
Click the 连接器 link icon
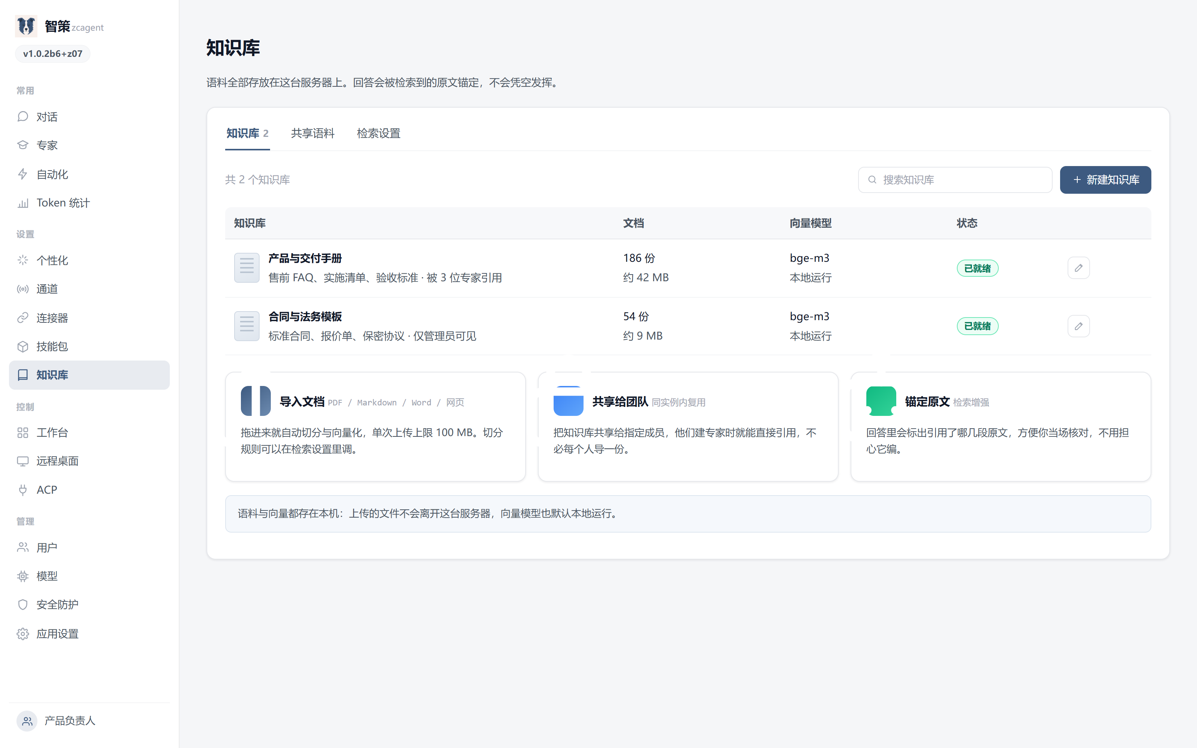(23, 318)
